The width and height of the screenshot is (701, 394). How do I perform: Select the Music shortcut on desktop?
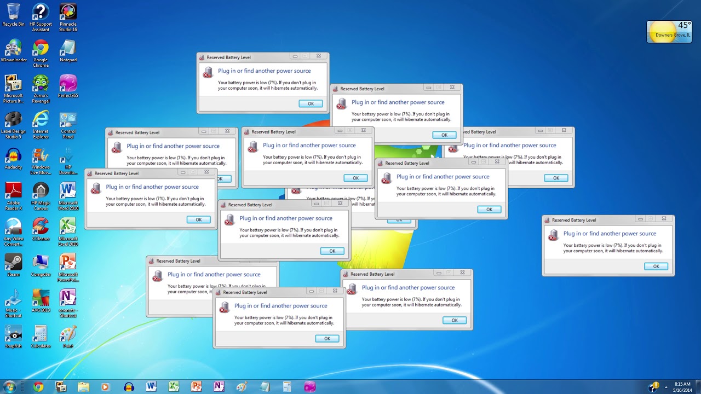click(13, 304)
